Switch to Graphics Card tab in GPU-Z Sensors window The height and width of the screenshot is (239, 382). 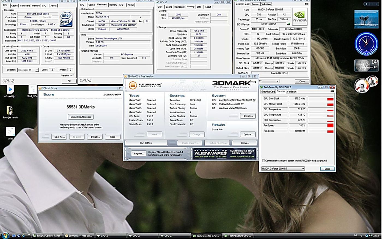[268, 92]
